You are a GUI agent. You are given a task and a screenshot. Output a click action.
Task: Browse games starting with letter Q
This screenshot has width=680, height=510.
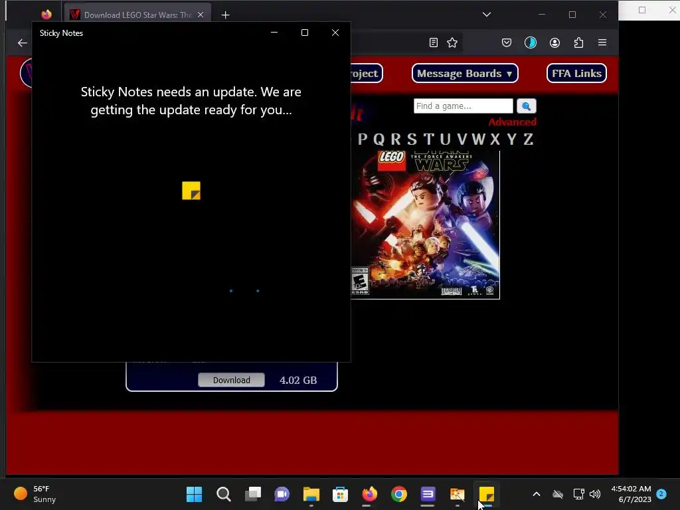(379, 139)
